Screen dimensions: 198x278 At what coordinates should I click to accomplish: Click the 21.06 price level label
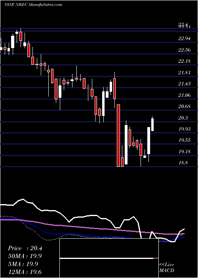[x=185, y=95]
